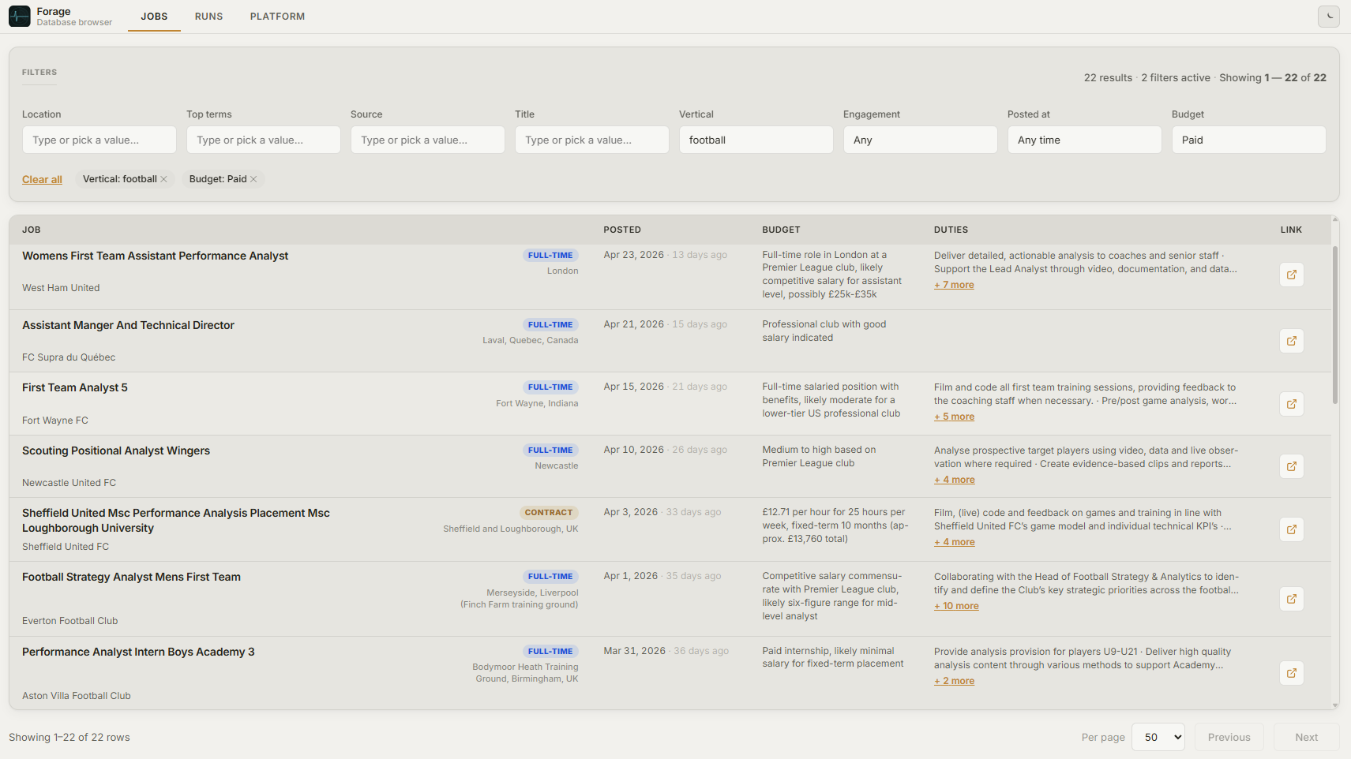Click 'Showing 1–22 of 22 rows' footer text
The width and height of the screenshot is (1351, 759).
(x=69, y=737)
